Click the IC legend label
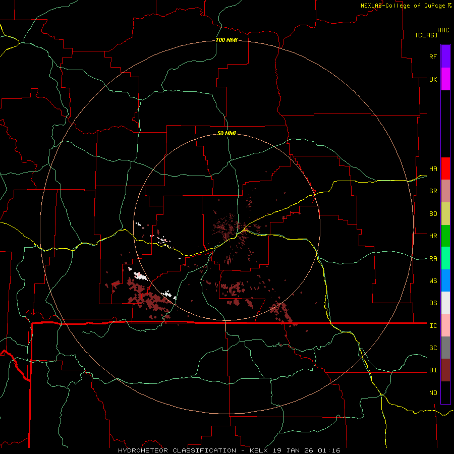 pos(433,326)
